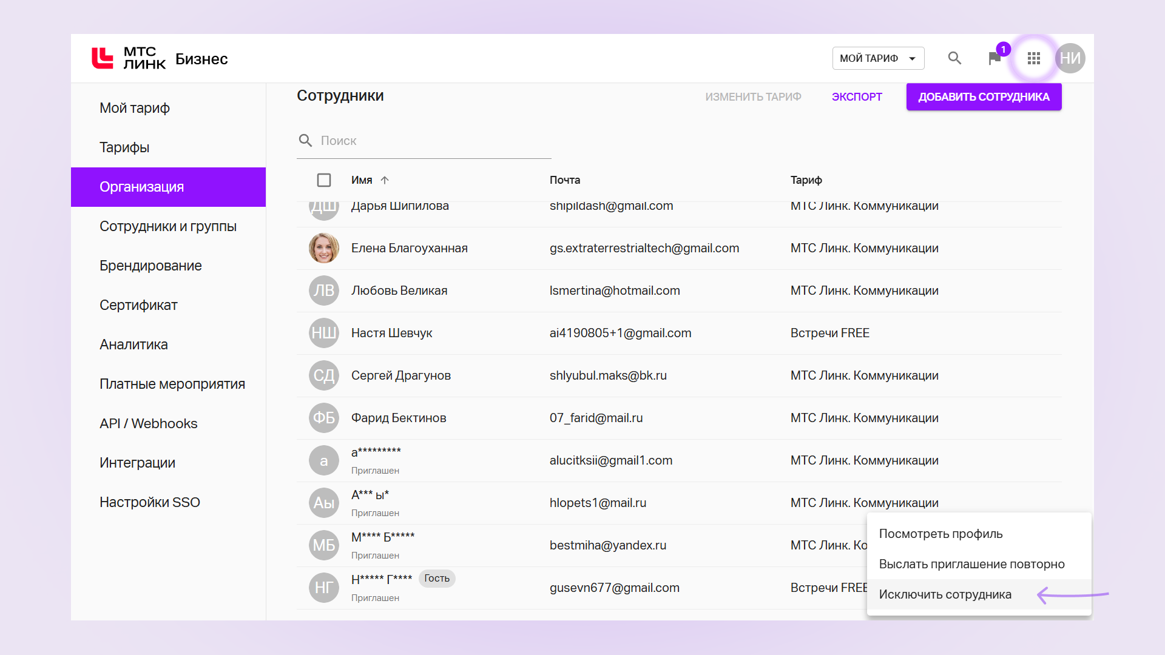Click the НШ avatar of Настя Шевчук

[x=324, y=333]
